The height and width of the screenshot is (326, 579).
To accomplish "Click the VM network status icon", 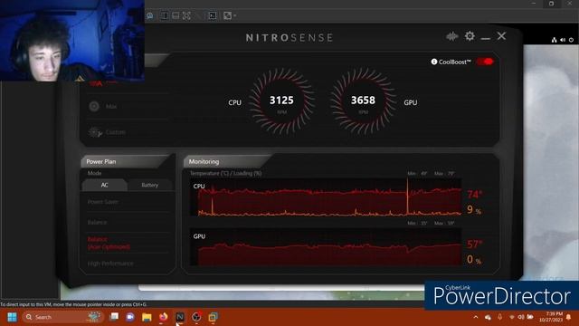I will tap(555, 40).
